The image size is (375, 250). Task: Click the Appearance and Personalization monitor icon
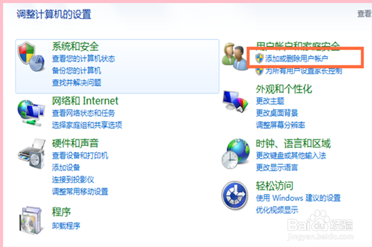(235, 101)
